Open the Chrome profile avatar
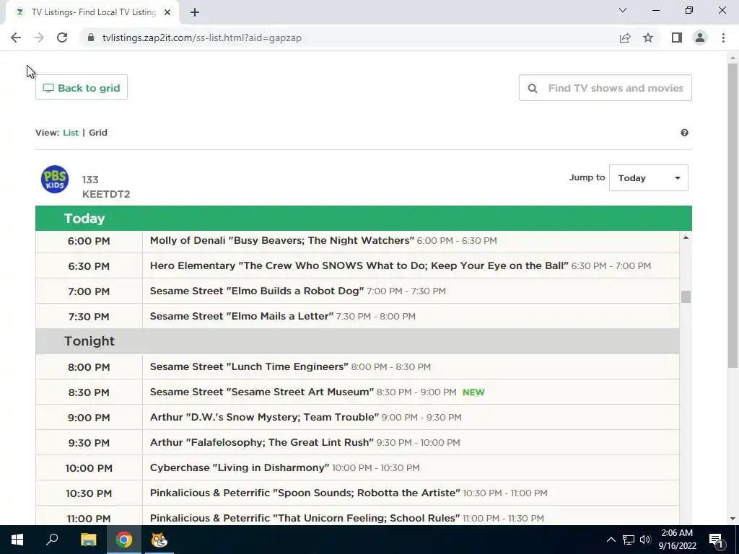 coord(700,38)
